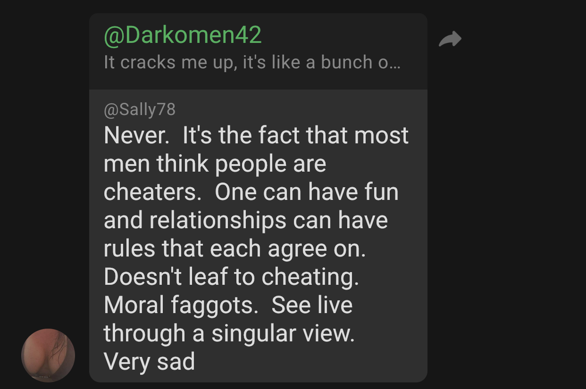Open the @Sally78 username above the message
This screenshot has width=586, height=389.
[x=140, y=110]
